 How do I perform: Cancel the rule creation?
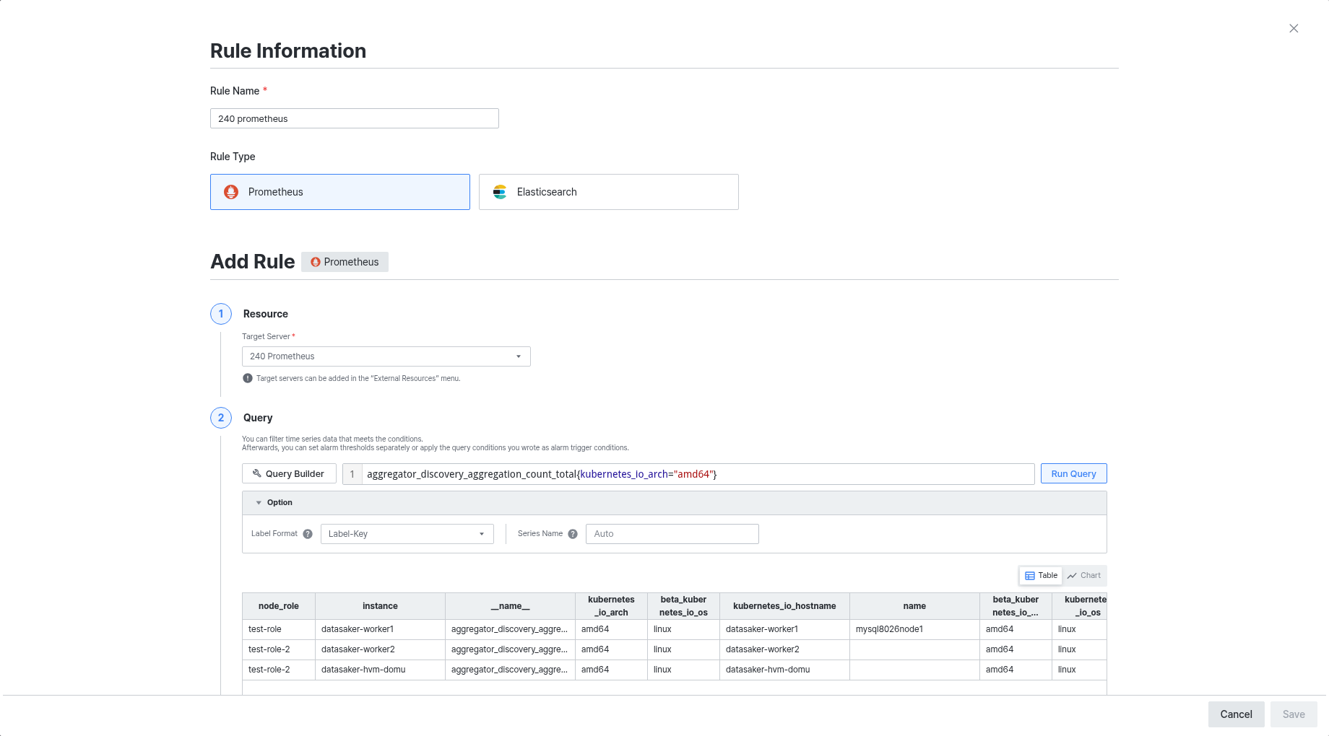coord(1237,714)
